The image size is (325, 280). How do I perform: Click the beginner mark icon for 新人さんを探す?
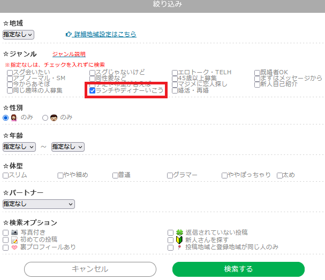[179, 240]
